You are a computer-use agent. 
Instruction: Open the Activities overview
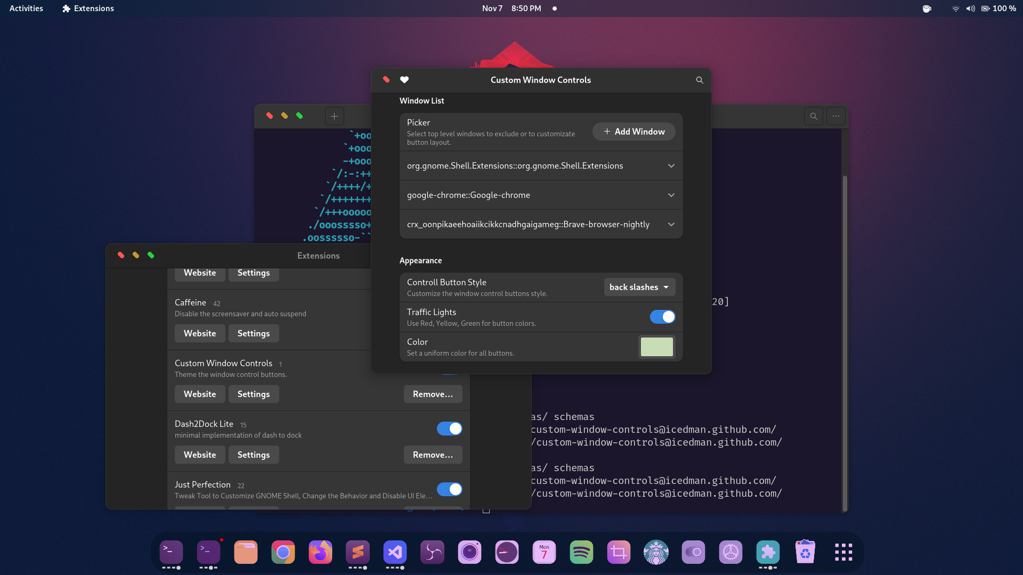tap(26, 9)
